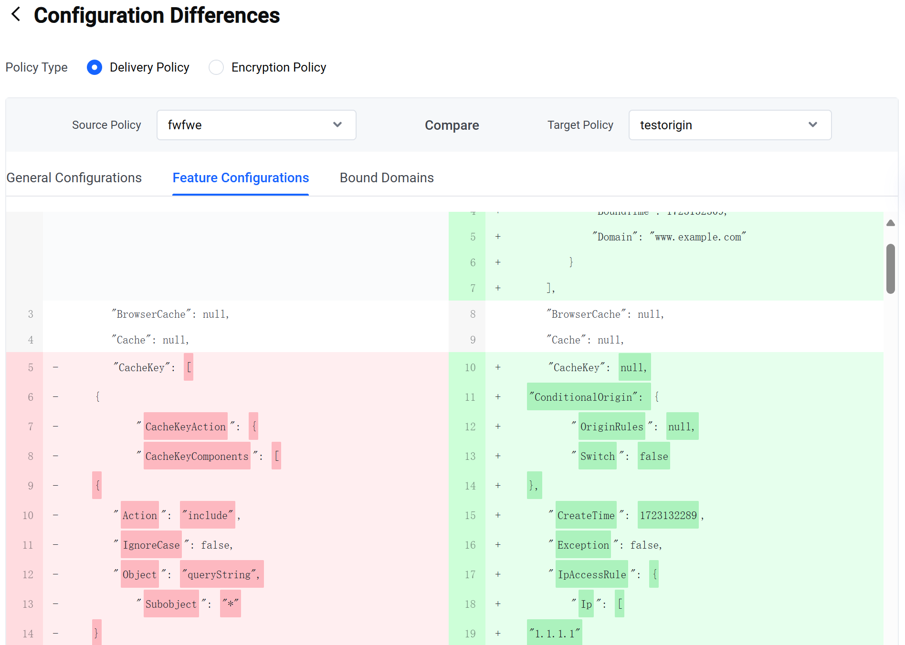Screen dimensions: 905x645
Task: Click the "Switch" added key
Action: pos(598,456)
